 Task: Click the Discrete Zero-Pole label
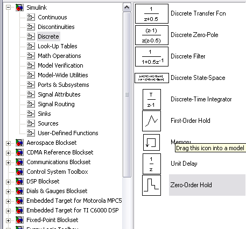pos(194,35)
